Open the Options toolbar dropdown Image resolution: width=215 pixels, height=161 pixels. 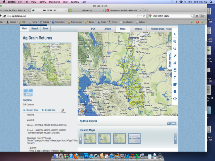141,22
